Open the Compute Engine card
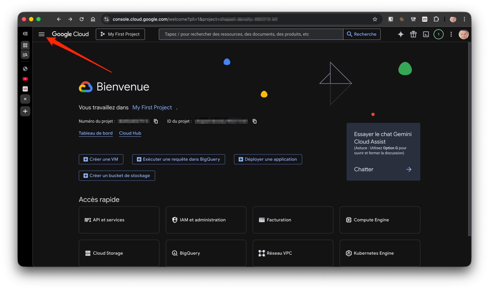This screenshot has width=489, height=290. [380, 220]
